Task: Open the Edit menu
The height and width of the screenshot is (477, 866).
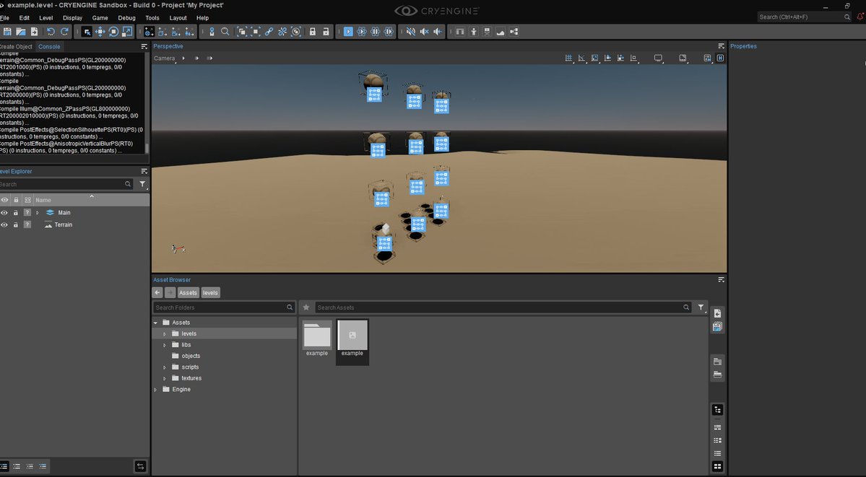Action: click(25, 17)
